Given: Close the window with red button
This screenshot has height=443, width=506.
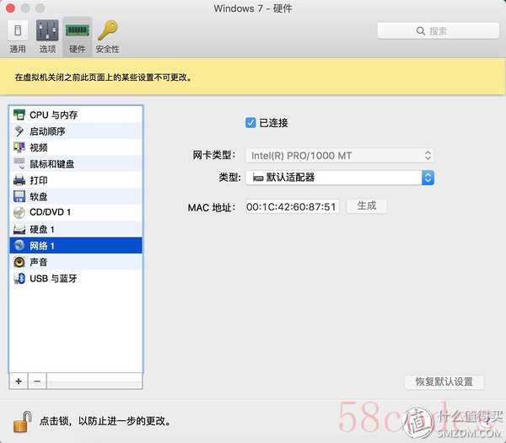Looking at the screenshot, I should tap(10, 8).
